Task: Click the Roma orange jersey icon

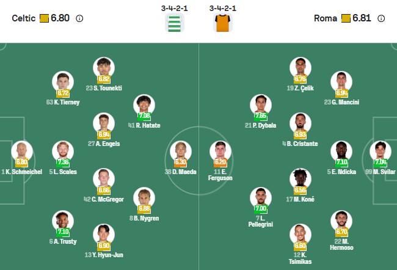Action: tap(222, 23)
